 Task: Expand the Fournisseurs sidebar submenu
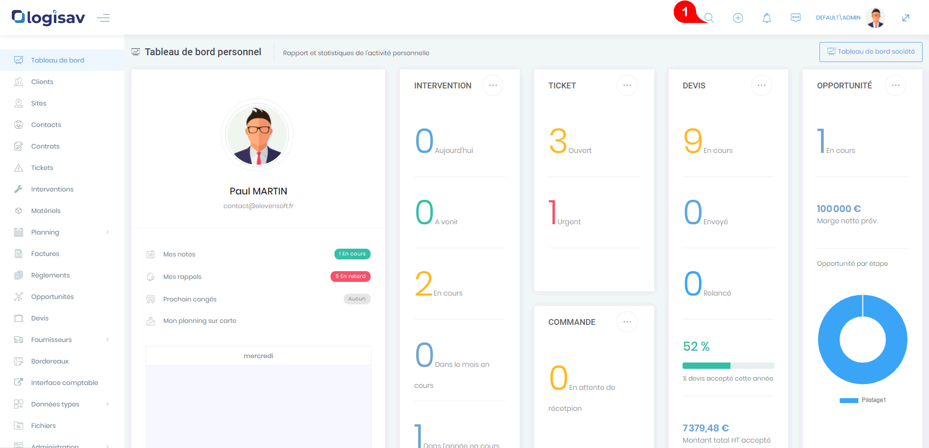[x=108, y=340]
